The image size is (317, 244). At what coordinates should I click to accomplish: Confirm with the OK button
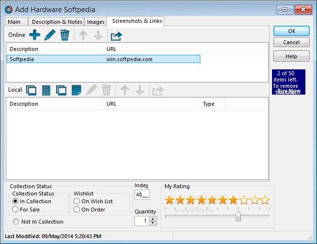point(291,31)
